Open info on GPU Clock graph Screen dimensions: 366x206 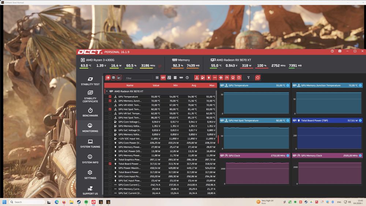[288, 156]
